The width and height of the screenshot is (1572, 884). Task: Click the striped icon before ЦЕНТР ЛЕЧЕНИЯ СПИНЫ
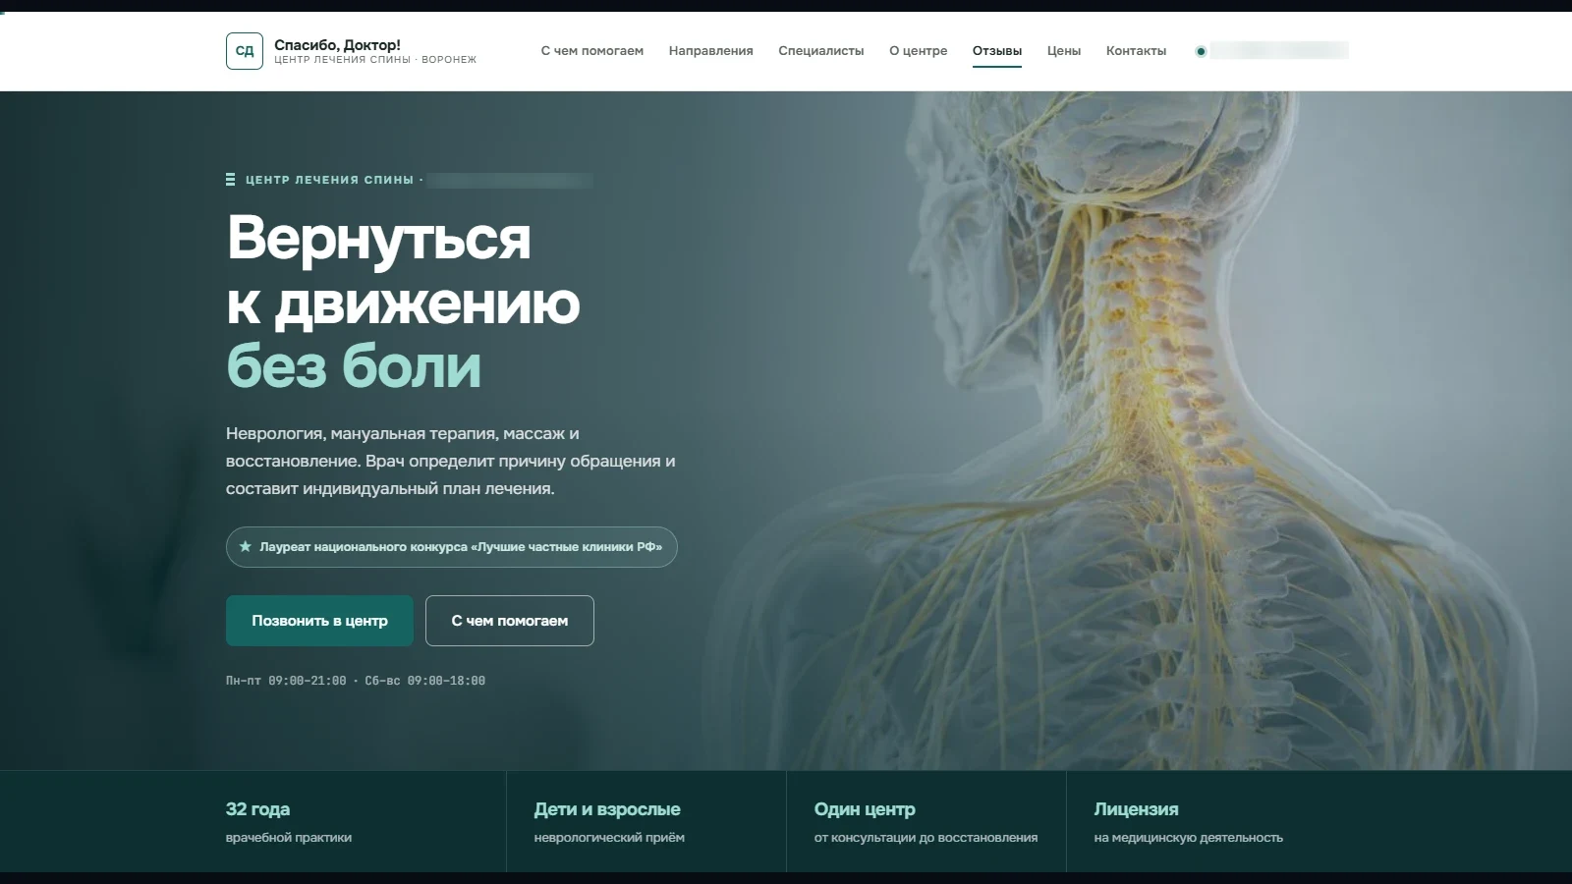231,180
